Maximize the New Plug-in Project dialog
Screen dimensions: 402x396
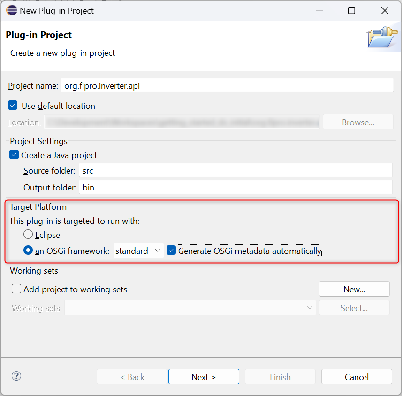(x=351, y=11)
